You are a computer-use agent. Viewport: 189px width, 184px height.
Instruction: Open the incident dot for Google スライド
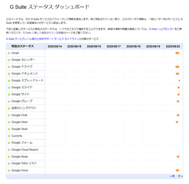[178, 87]
